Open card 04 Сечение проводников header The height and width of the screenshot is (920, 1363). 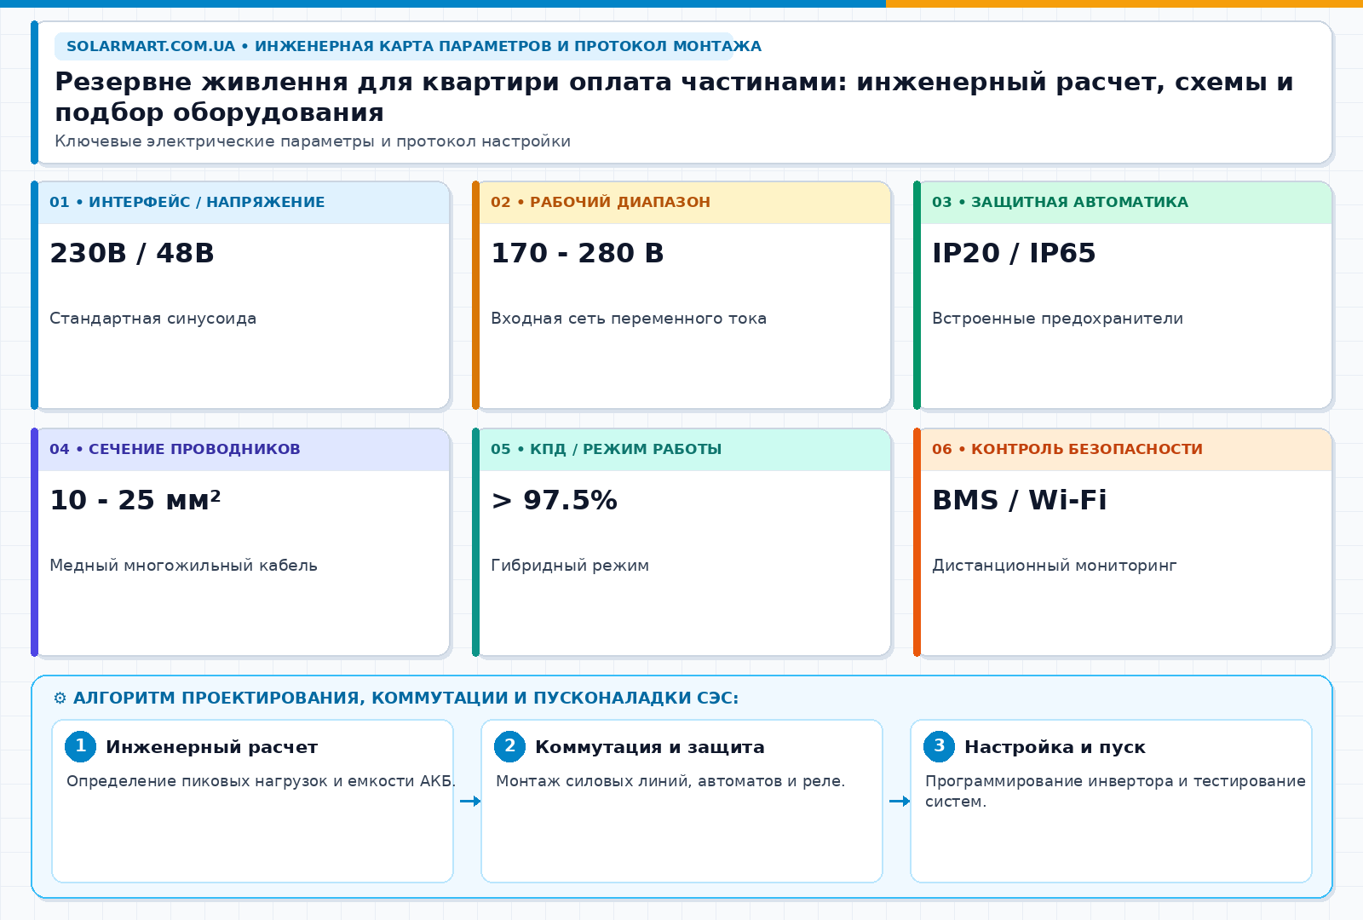coord(244,450)
